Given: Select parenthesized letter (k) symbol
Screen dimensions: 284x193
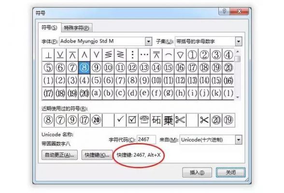Looking at the screenshot, I should point(216,93).
